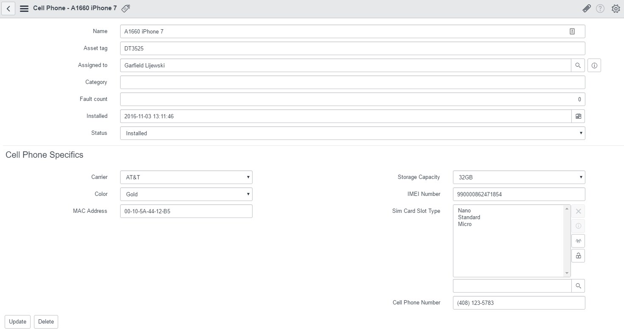
Task: Click the Cell Phone Specifics heading
Action: click(x=44, y=155)
